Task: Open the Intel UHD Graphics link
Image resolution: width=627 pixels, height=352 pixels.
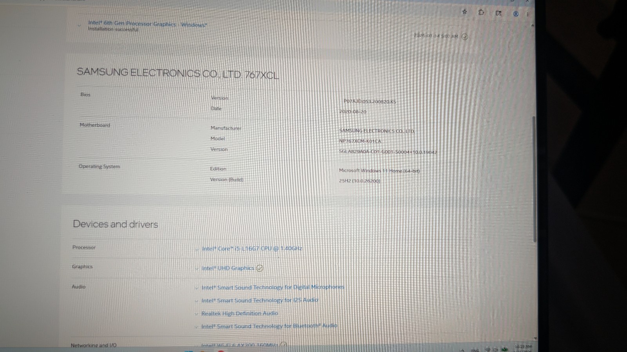Action: coord(228,268)
